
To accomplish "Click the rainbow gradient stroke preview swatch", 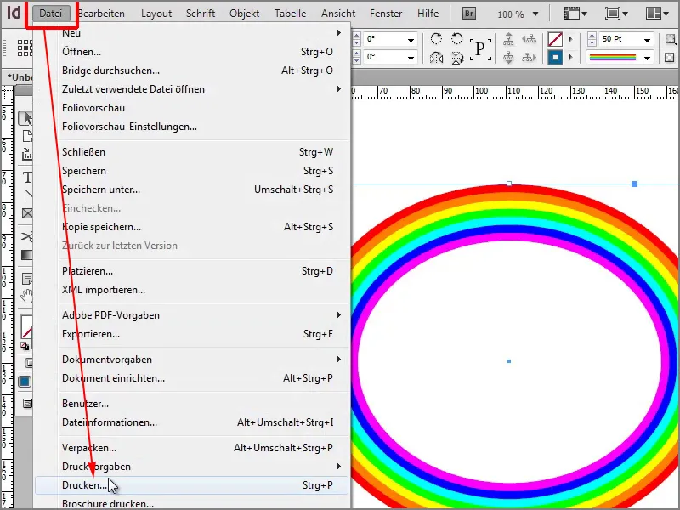I will 612,58.
